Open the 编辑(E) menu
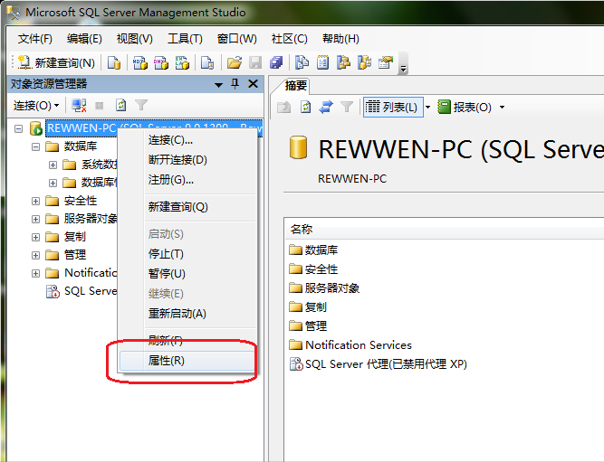This screenshot has height=462, width=604. tap(84, 39)
